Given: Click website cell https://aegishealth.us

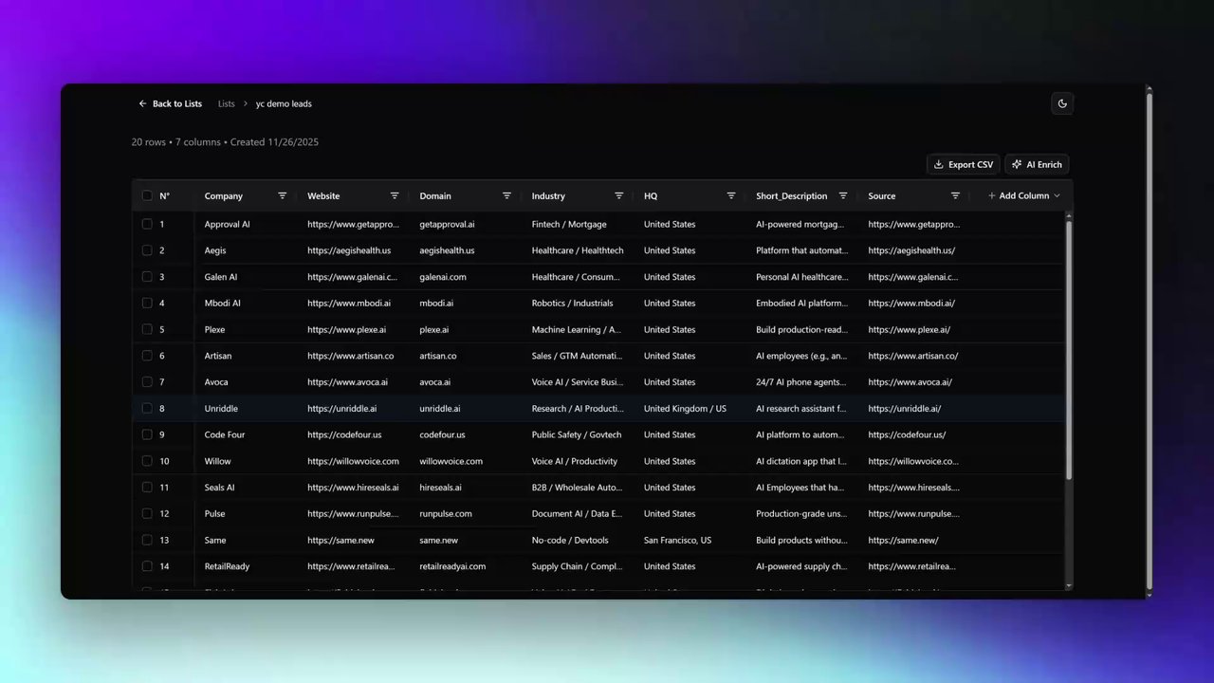Looking at the screenshot, I should [349, 250].
